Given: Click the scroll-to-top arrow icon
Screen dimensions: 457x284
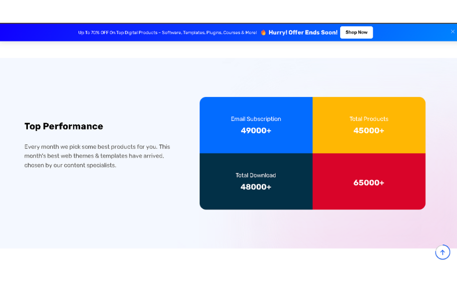Looking at the screenshot, I should (x=442, y=252).
